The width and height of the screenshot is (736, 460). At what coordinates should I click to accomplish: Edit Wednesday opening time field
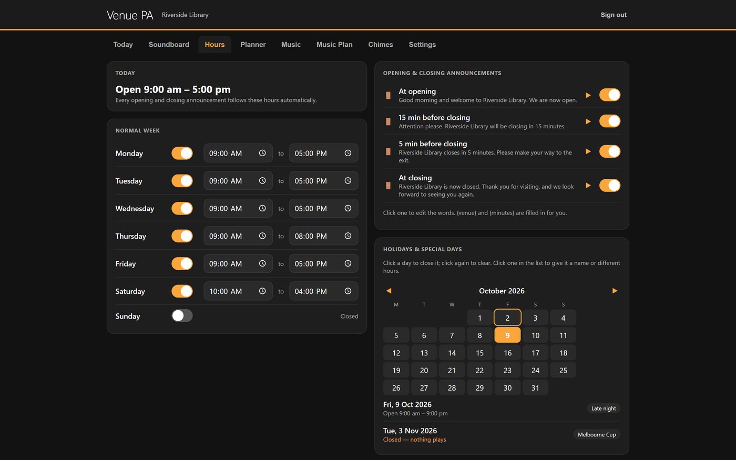tap(238, 208)
